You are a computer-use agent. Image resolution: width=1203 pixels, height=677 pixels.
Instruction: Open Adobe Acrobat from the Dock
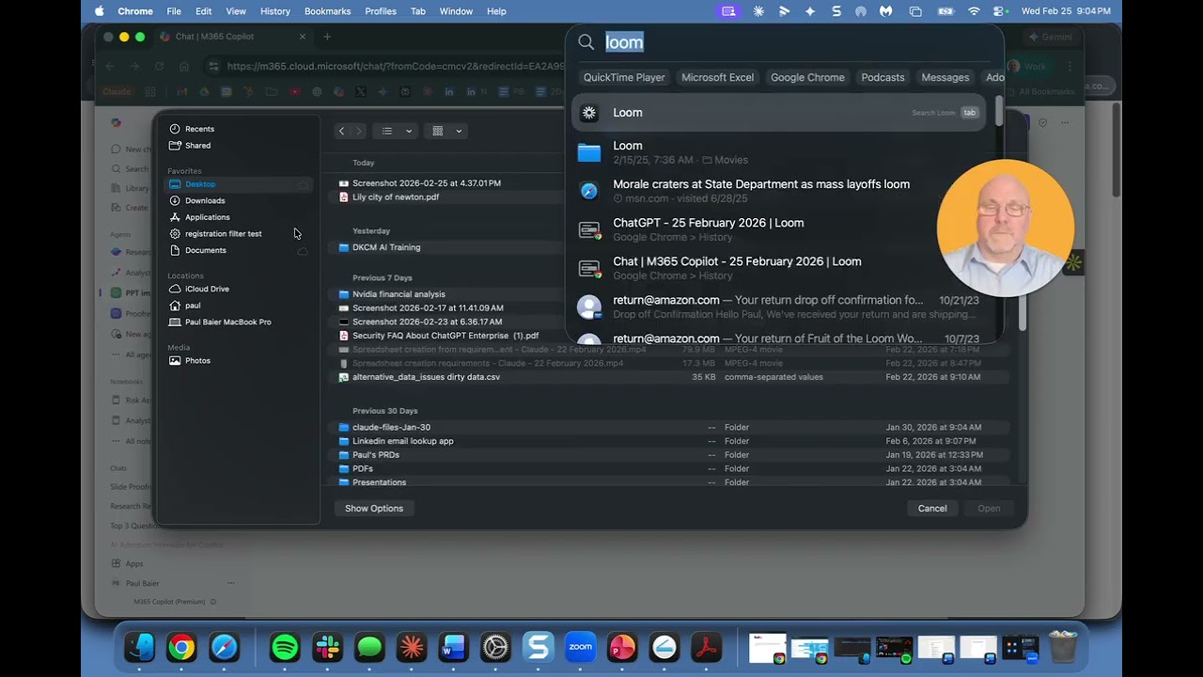pyautogui.click(x=706, y=647)
